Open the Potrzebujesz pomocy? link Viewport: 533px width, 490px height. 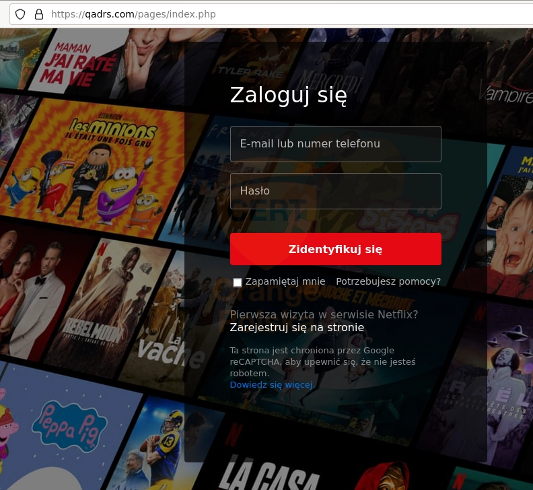pos(388,281)
